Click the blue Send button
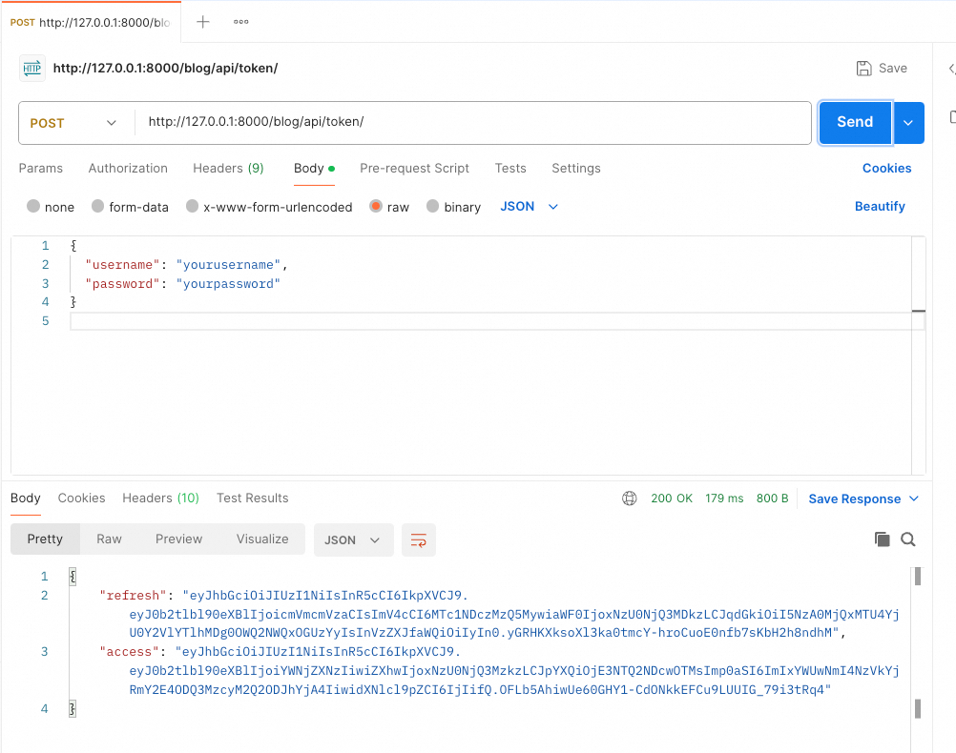Screen dimensions: 956x753 coord(855,122)
